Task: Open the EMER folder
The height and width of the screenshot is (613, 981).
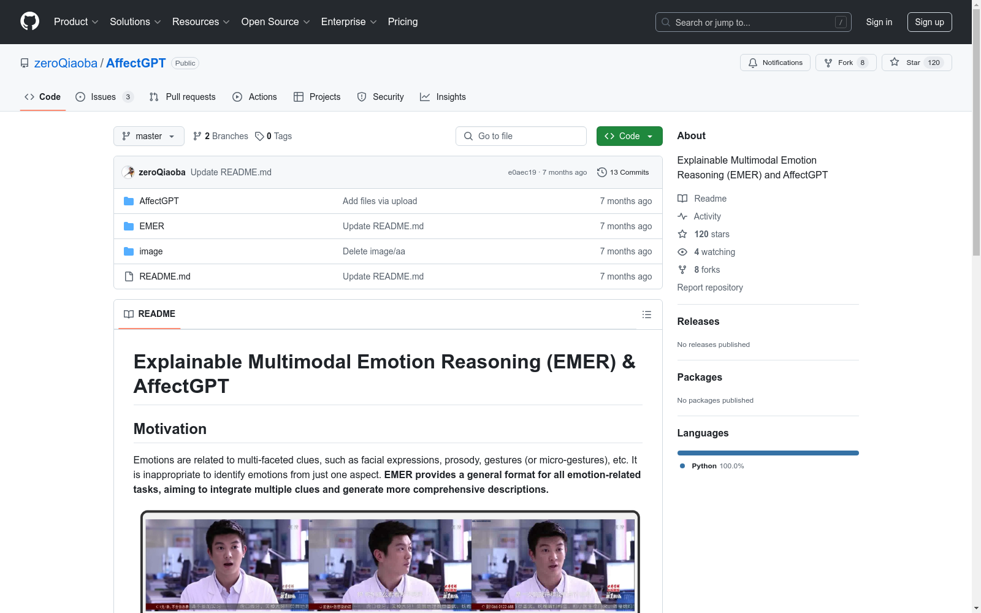Action: click(x=151, y=226)
